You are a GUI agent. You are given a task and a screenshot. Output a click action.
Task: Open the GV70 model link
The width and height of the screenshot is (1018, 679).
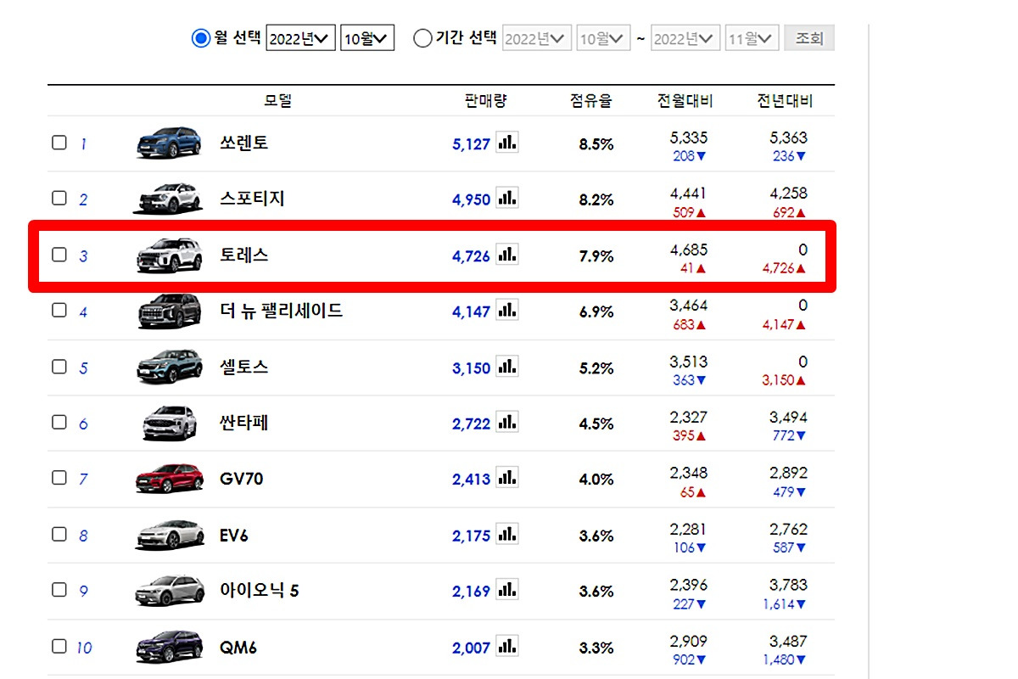pyautogui.click(x=242, y=479)
